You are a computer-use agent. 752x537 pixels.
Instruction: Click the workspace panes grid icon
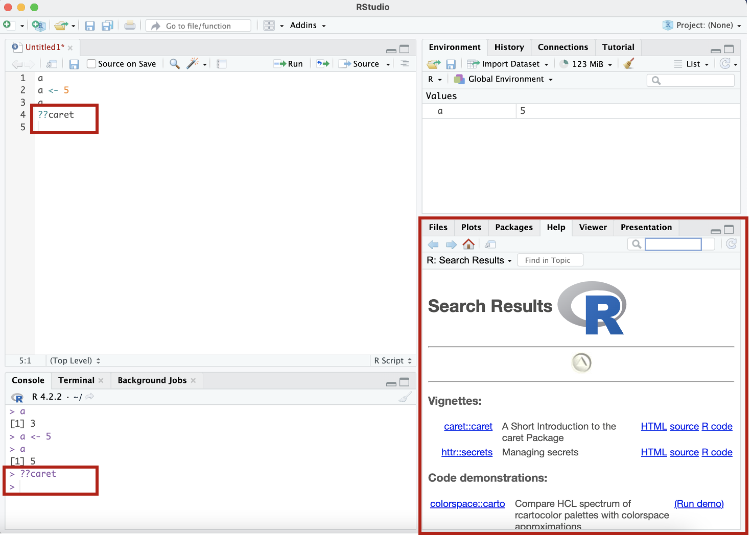tap(269, 26)
